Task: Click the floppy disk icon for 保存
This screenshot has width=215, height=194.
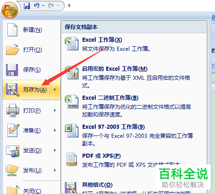Action: 12,70
